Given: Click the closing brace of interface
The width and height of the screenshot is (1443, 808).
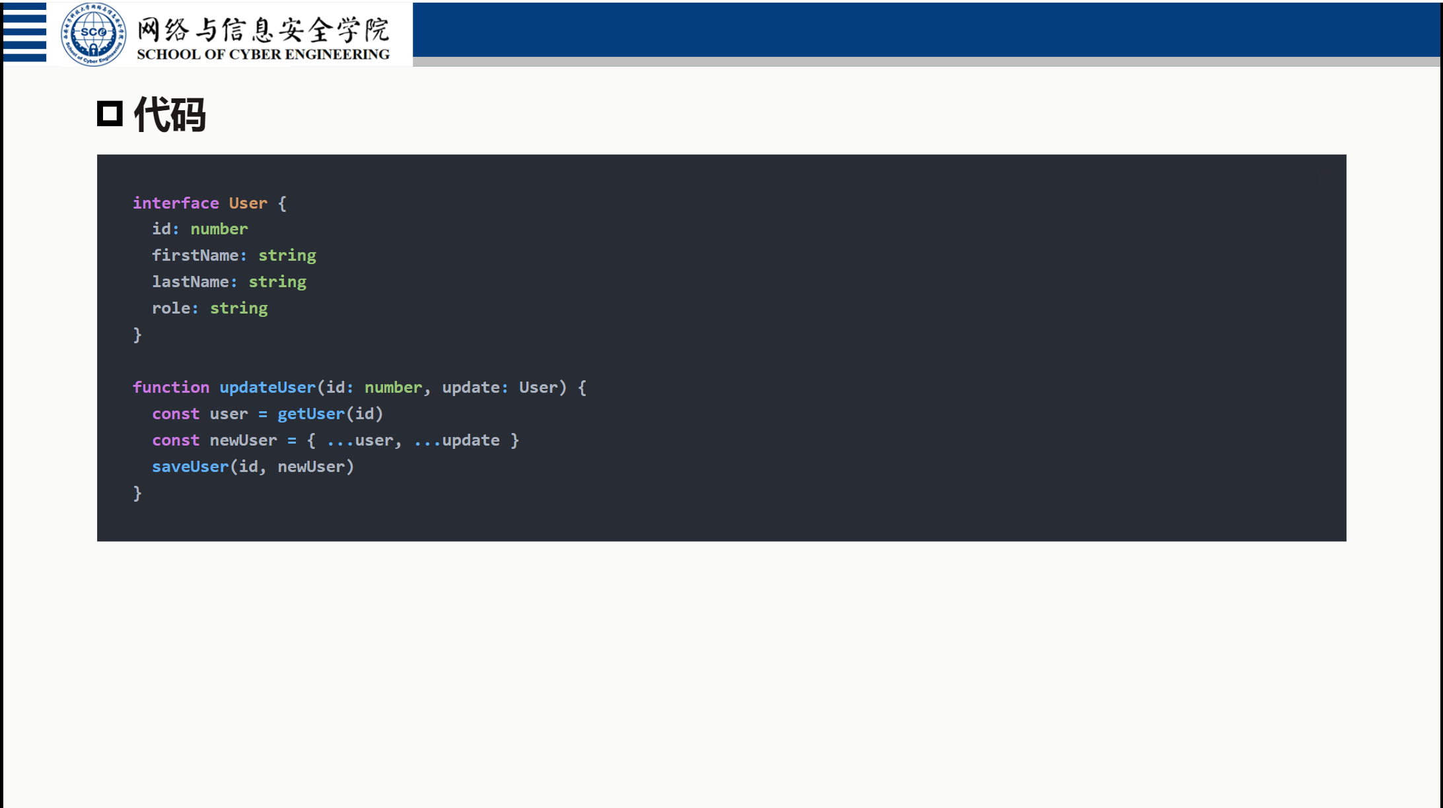Looking at the screenshot, I should (x=137, y=335).
